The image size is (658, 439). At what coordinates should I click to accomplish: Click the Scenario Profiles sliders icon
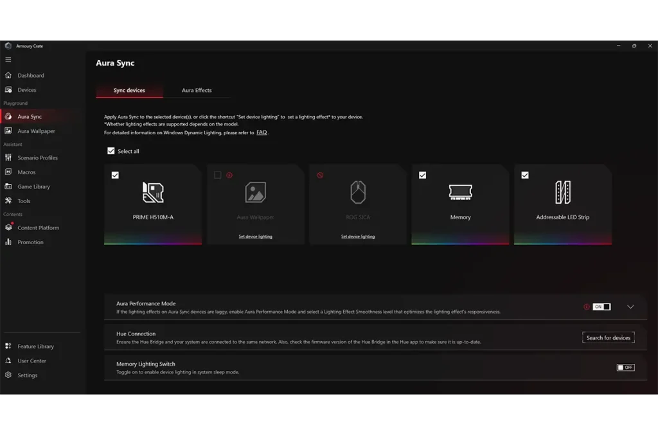8,157
